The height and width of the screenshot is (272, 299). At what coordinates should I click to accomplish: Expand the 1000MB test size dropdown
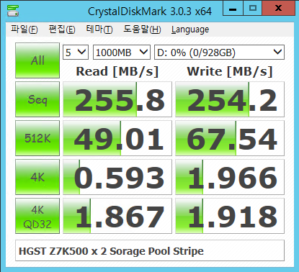pos(122,52)
